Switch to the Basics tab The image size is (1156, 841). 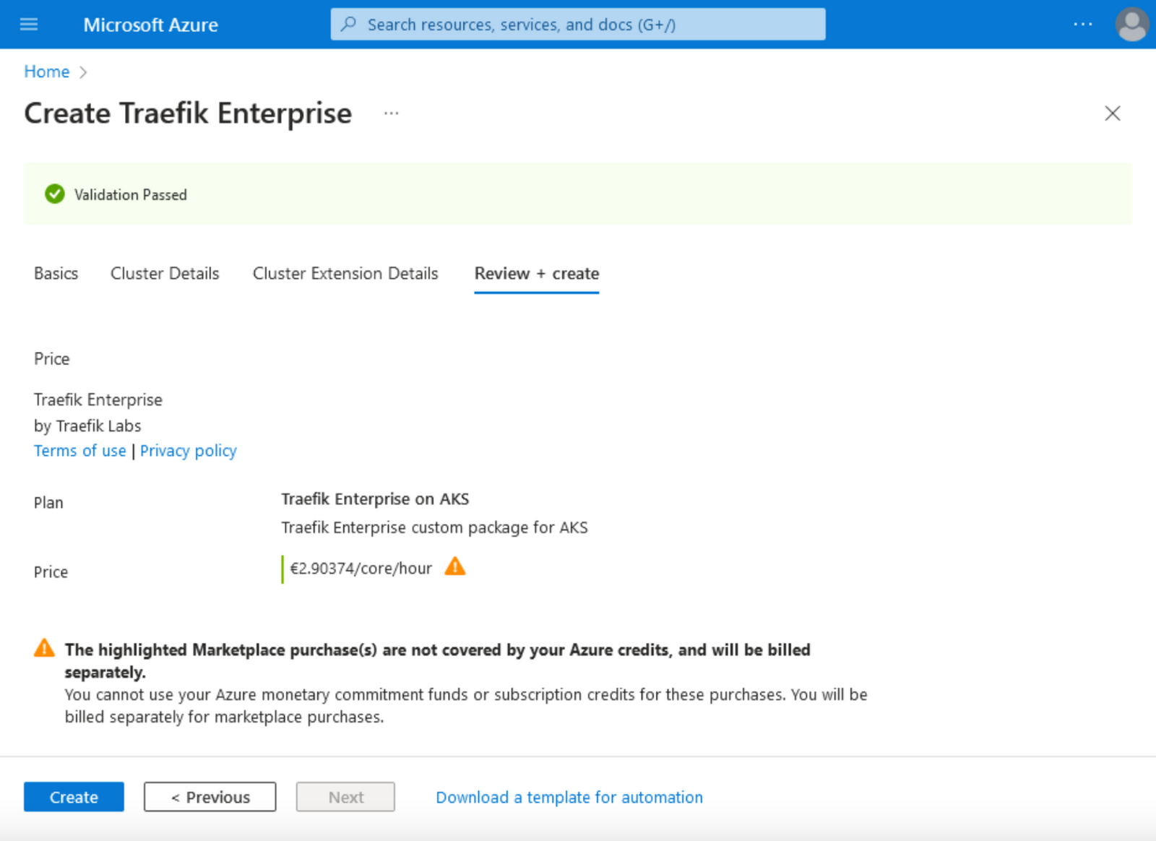point(56,273)
